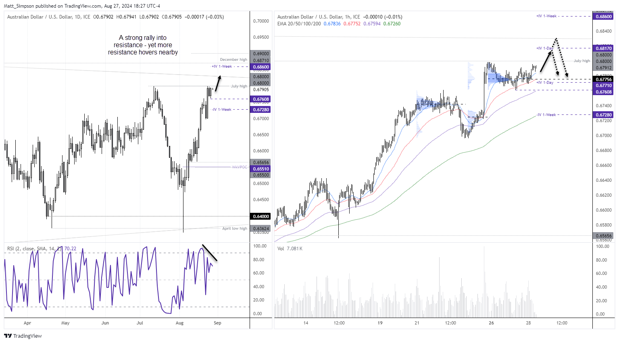
Task: Click the 28 date label on hourly axis
Action: (x=528, y=323)
